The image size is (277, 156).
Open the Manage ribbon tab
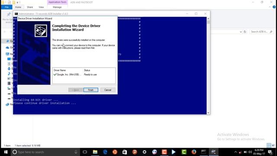[x=57, y=7]
